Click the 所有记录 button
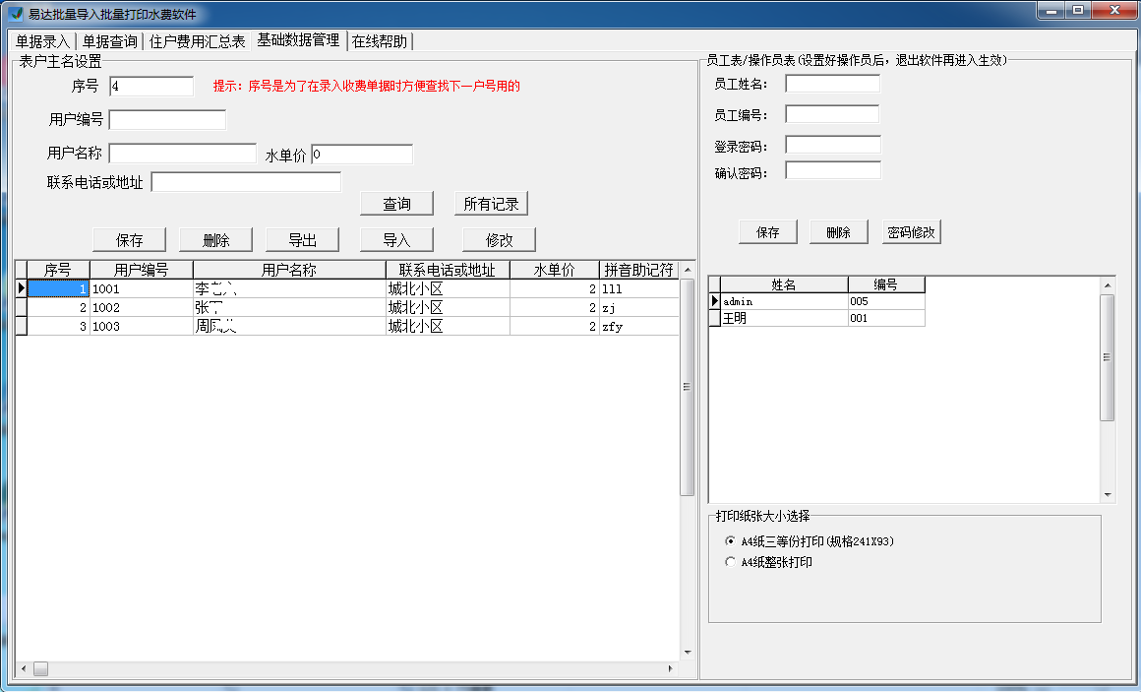Image resolution: width=1141 pixels, height=692 pixels. point(491,204)
